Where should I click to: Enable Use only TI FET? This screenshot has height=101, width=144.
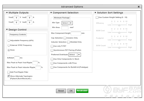coord(52,46)
